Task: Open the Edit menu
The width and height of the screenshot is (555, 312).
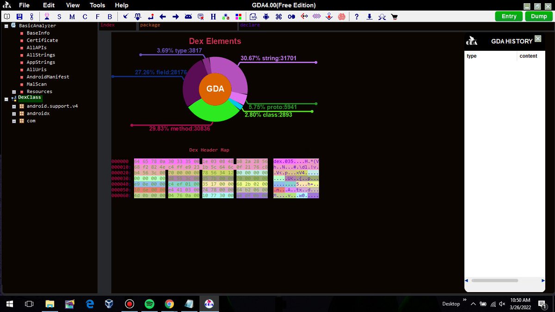Action: coord(49,5)
